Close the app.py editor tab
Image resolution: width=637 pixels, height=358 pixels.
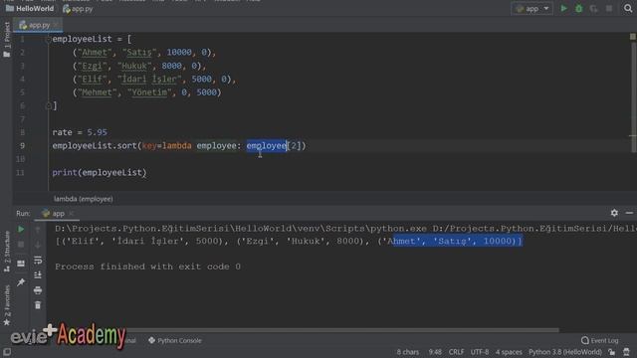coord(57,25)
